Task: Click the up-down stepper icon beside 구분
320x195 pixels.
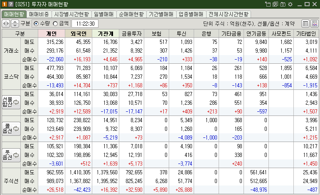Action: pos(15,24)
